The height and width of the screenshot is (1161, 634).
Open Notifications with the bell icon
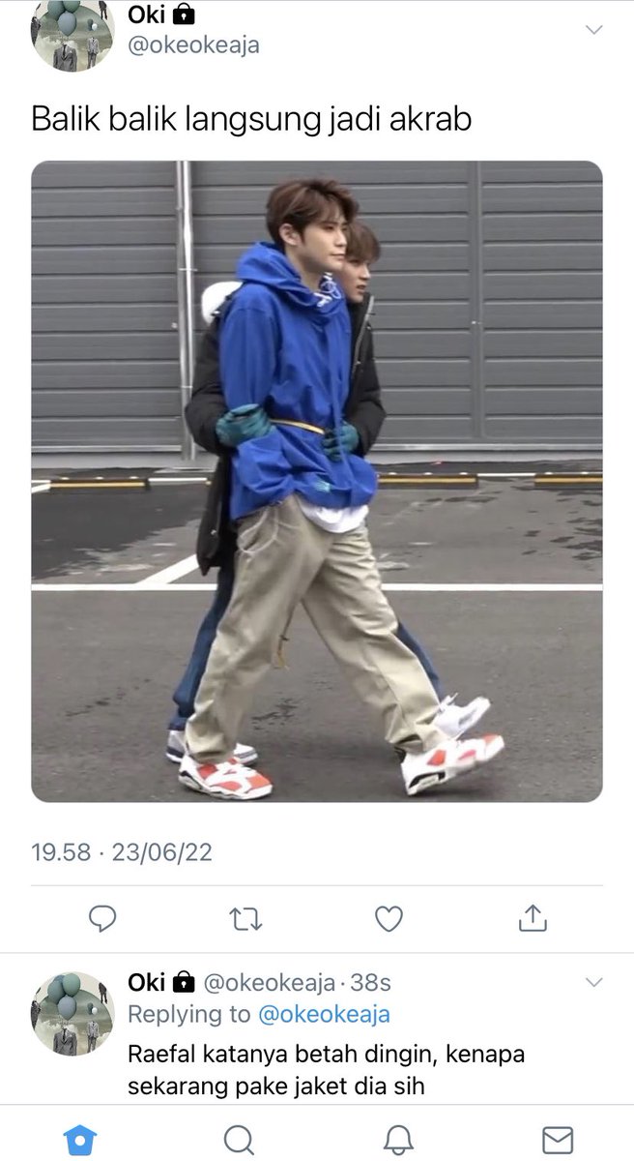pos(397,1138)
